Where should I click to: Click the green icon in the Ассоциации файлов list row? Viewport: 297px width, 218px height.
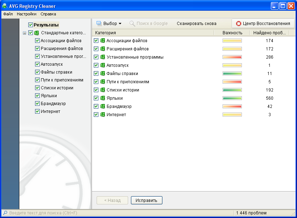pyautogui.click(x=102, y=40)
